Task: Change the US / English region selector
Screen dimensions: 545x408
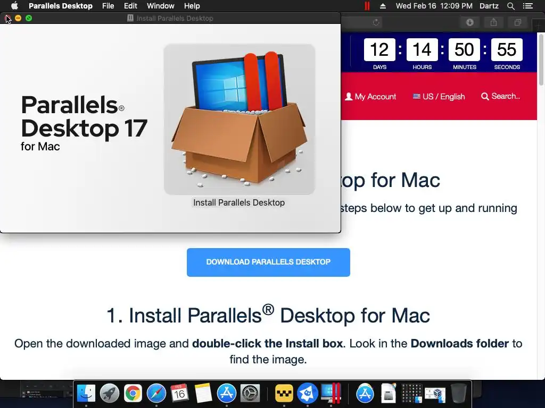Action: pos(439,97)
